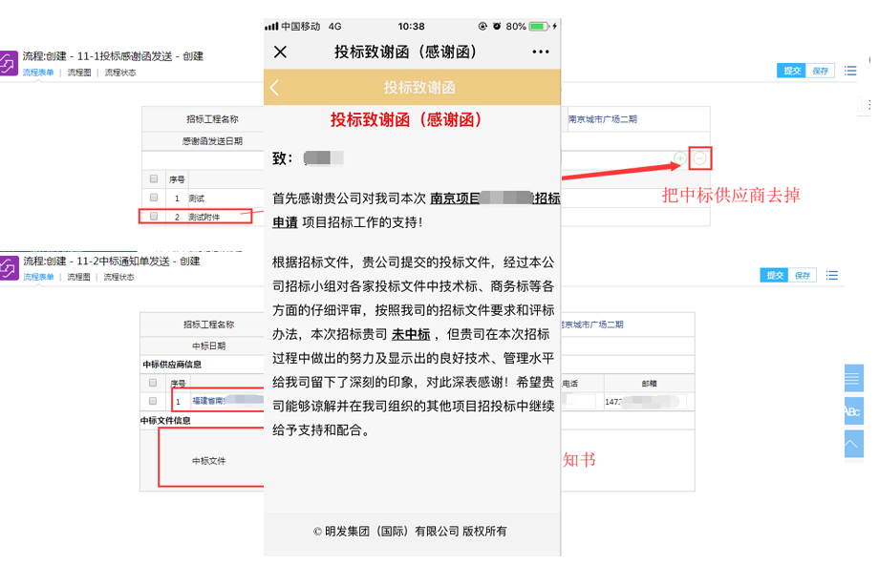Check the box for row 2 测试附件

pyautogui.click(x=154, y=217)
